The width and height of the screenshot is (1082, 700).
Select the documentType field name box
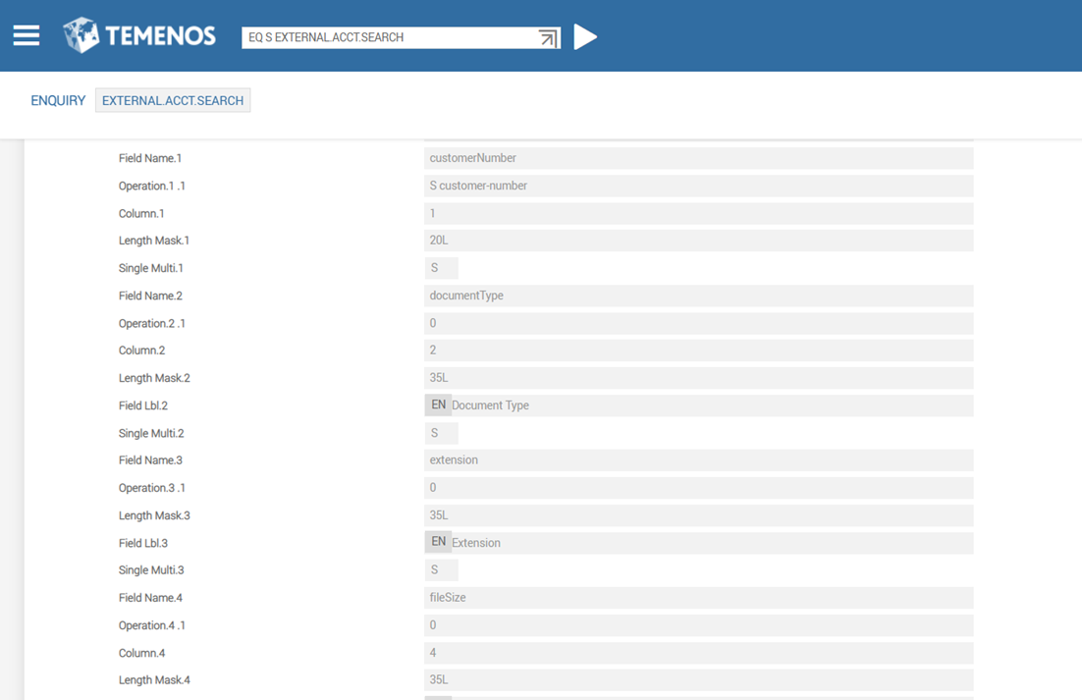pos(698,296)
